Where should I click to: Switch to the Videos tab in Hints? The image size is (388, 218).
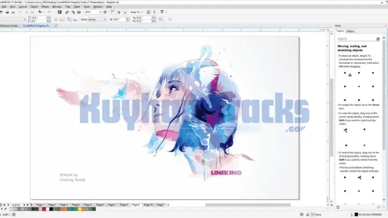pos(350,31)
